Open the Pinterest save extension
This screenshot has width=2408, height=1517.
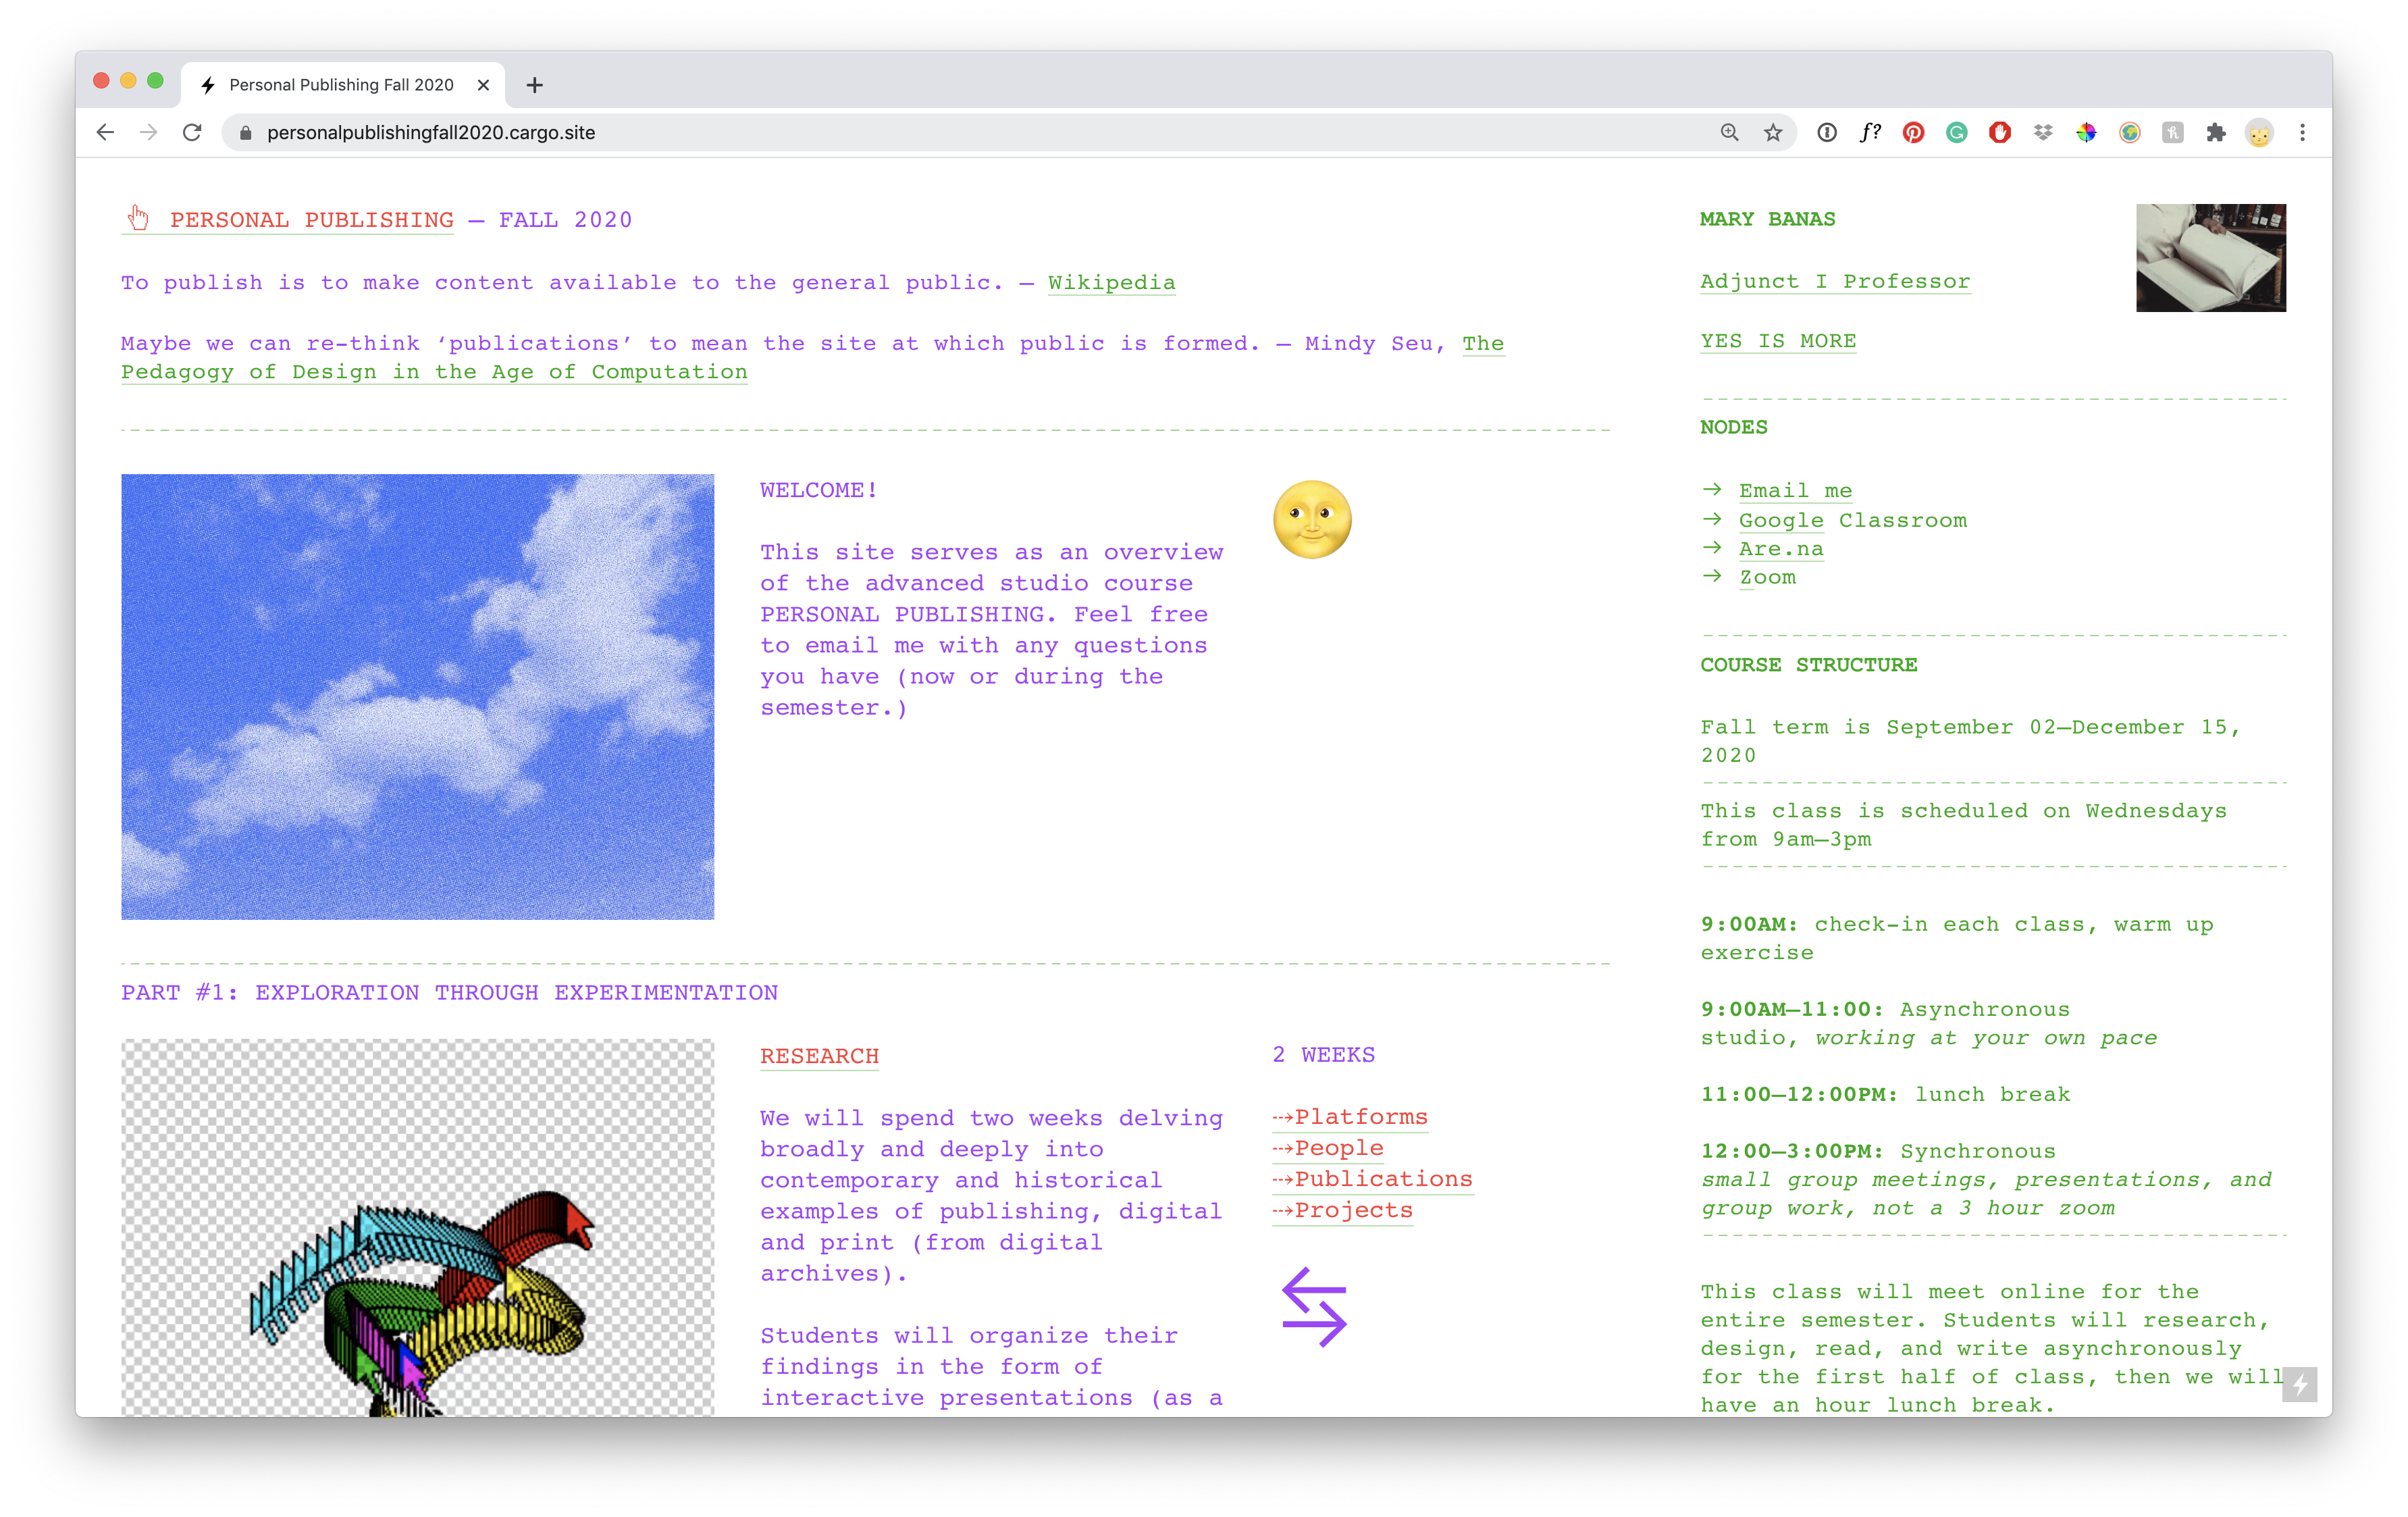1913,133
